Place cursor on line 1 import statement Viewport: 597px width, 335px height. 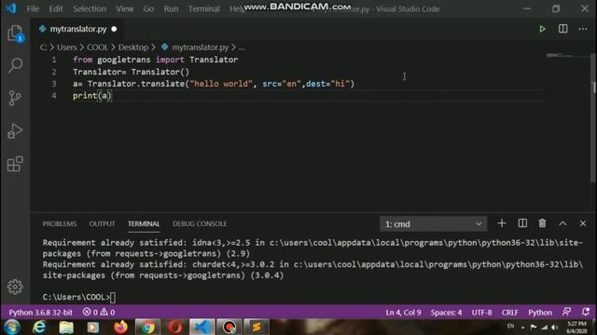coord(156,60)
